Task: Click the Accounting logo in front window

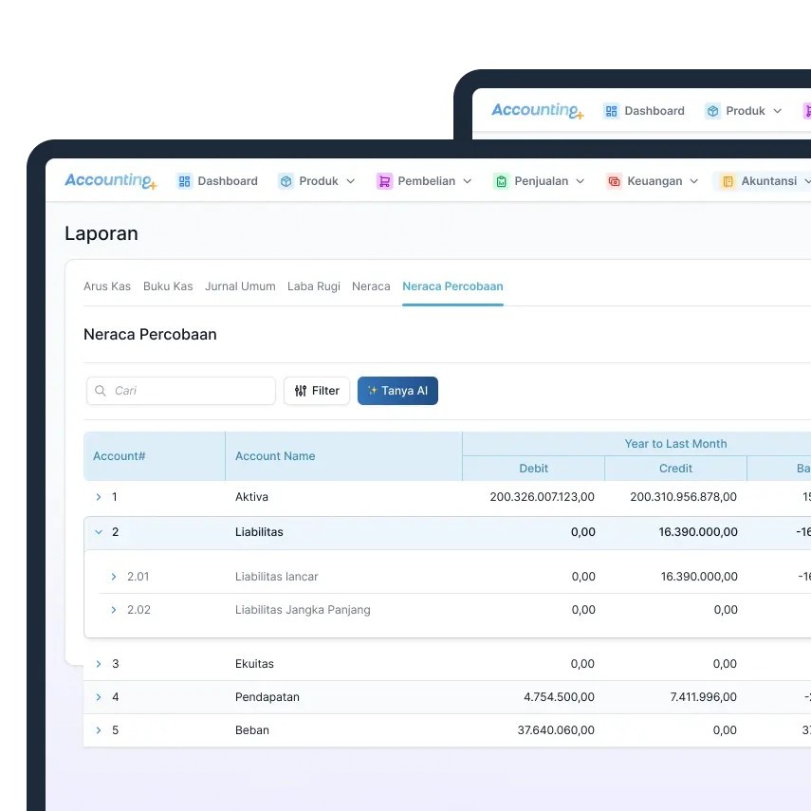Action: (x=110, y=180)
